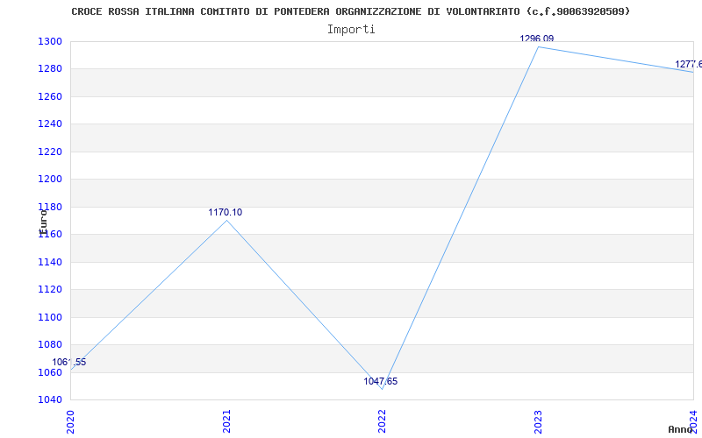Image resolution: width=702 pixels, height=438 pixels.
Task: Click the 2024 x-axis year label
Action: (693, 421)
